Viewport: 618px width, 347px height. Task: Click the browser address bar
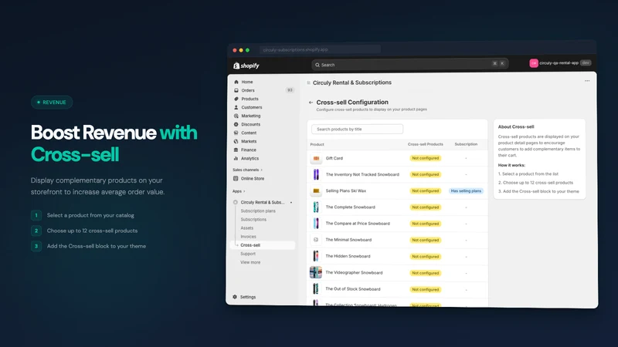coord(320,49)
